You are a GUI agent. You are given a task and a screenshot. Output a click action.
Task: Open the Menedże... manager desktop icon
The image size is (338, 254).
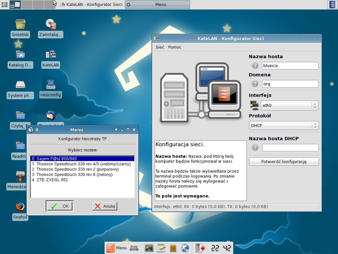click(20, 176)
